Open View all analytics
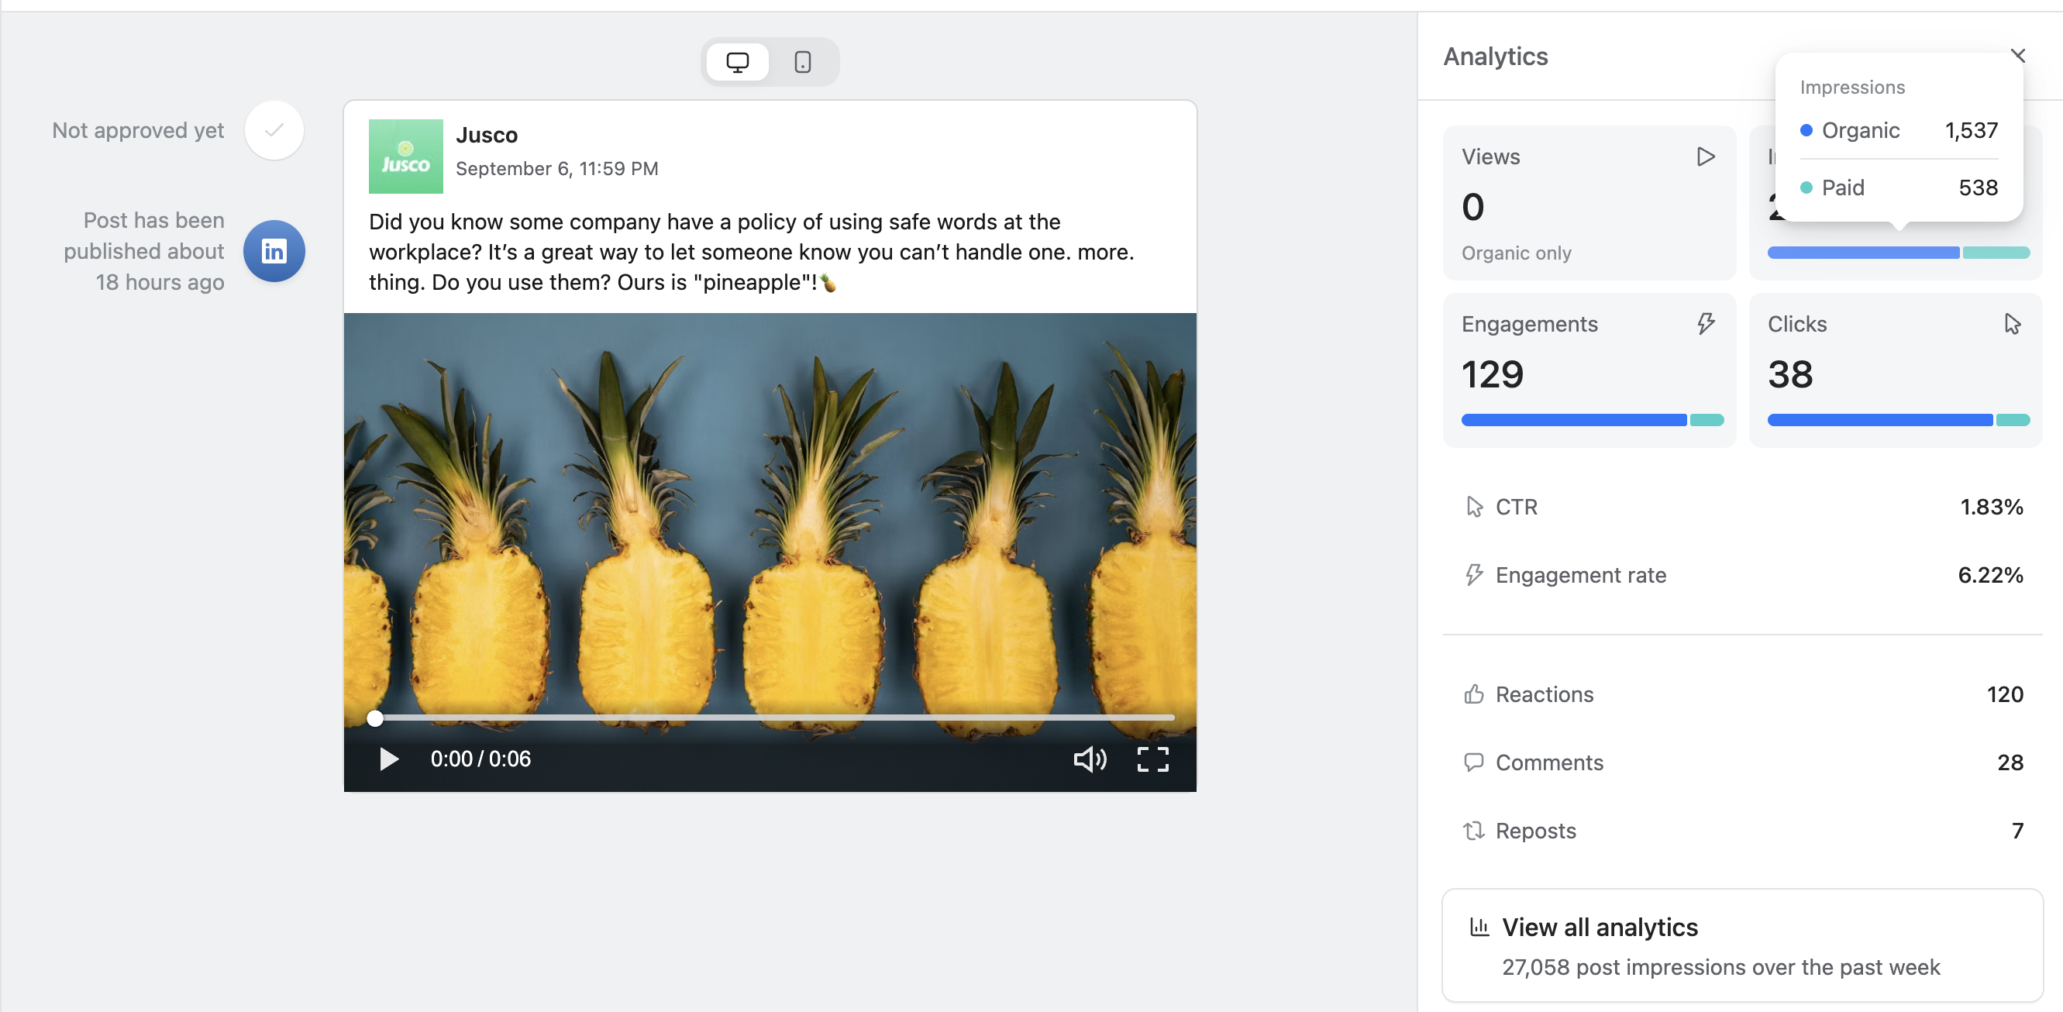This screenshot has height=1012, width=2063. tap(1742, 945)
